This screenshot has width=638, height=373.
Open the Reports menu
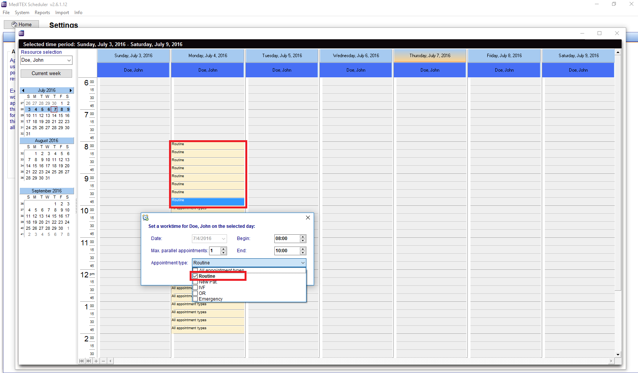coord(42,13)
